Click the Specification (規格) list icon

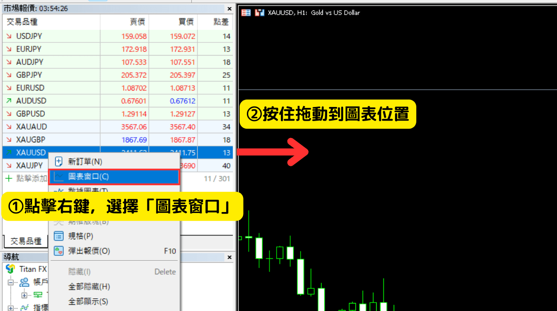tap(59, 236)
